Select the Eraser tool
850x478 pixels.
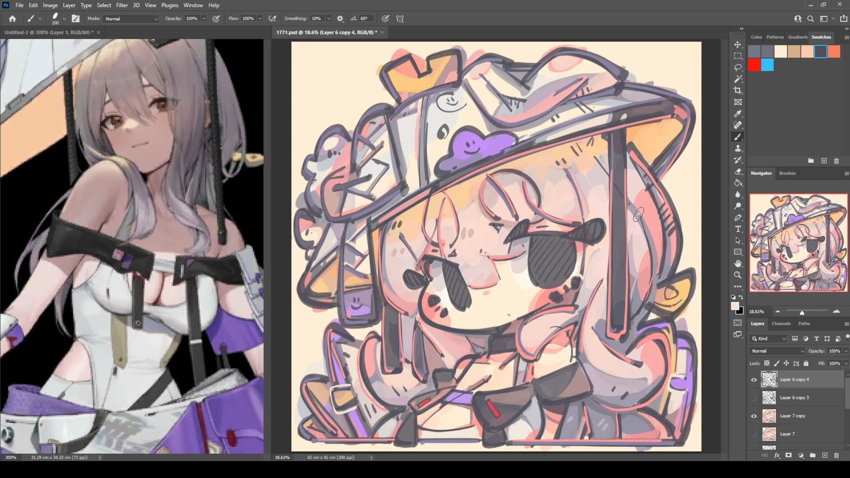[x=738, y=171]
